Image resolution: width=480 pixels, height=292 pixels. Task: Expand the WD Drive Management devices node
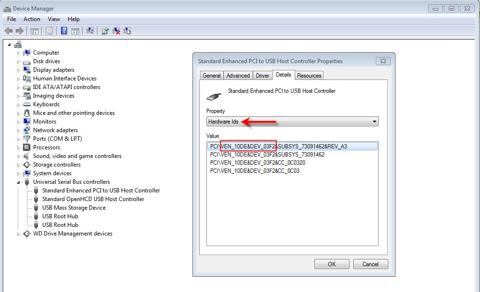pos(18,234)
